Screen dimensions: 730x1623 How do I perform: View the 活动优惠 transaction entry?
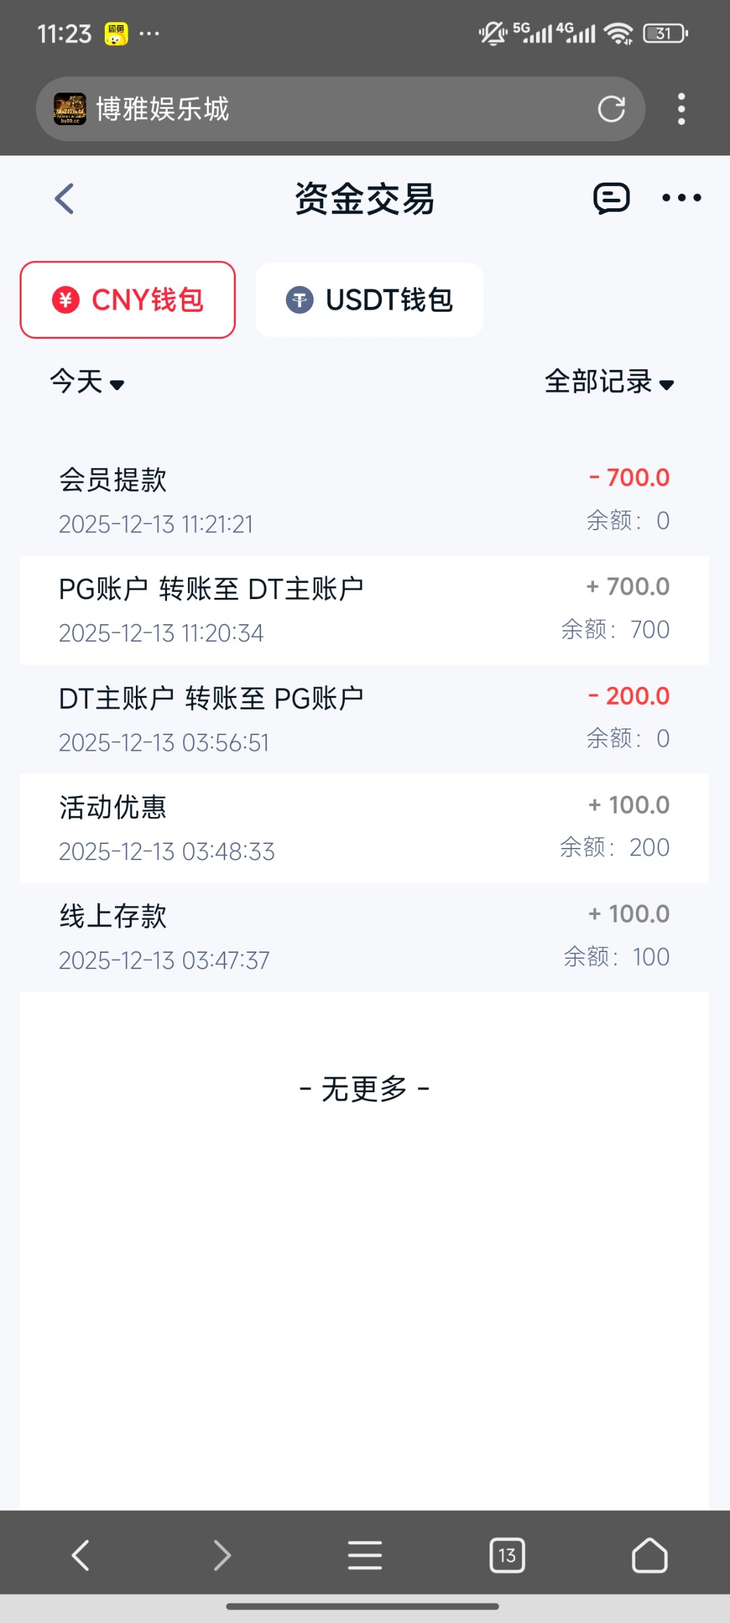(364, 828)
